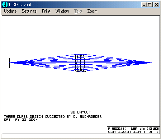Open the Zoom menu
161x139 pixels.
click(x=92, y=11)
